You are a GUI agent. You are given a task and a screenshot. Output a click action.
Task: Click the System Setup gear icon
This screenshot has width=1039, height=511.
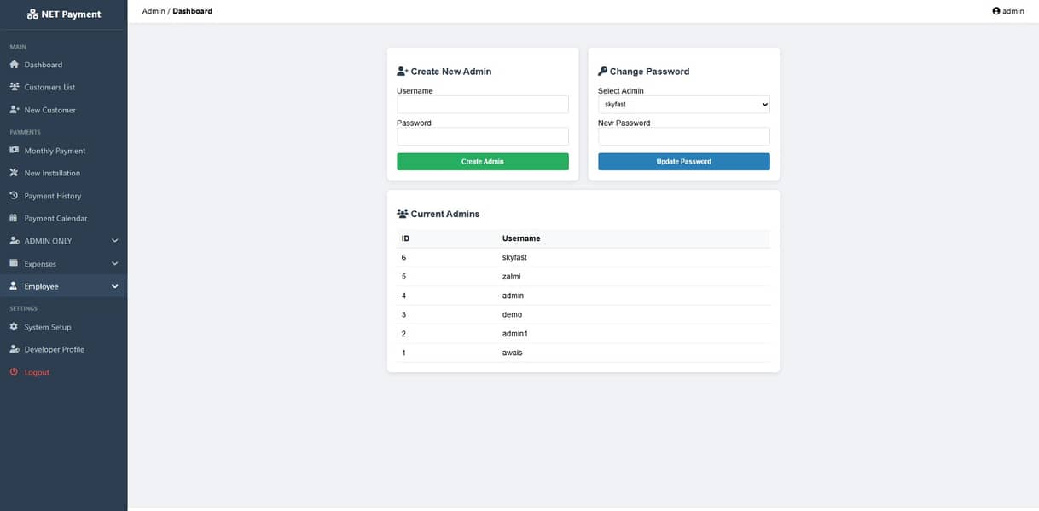[x=14, y=327]
